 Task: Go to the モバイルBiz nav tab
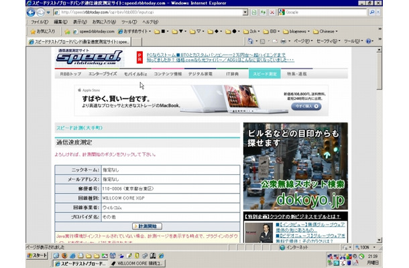(x=135, y=74)
